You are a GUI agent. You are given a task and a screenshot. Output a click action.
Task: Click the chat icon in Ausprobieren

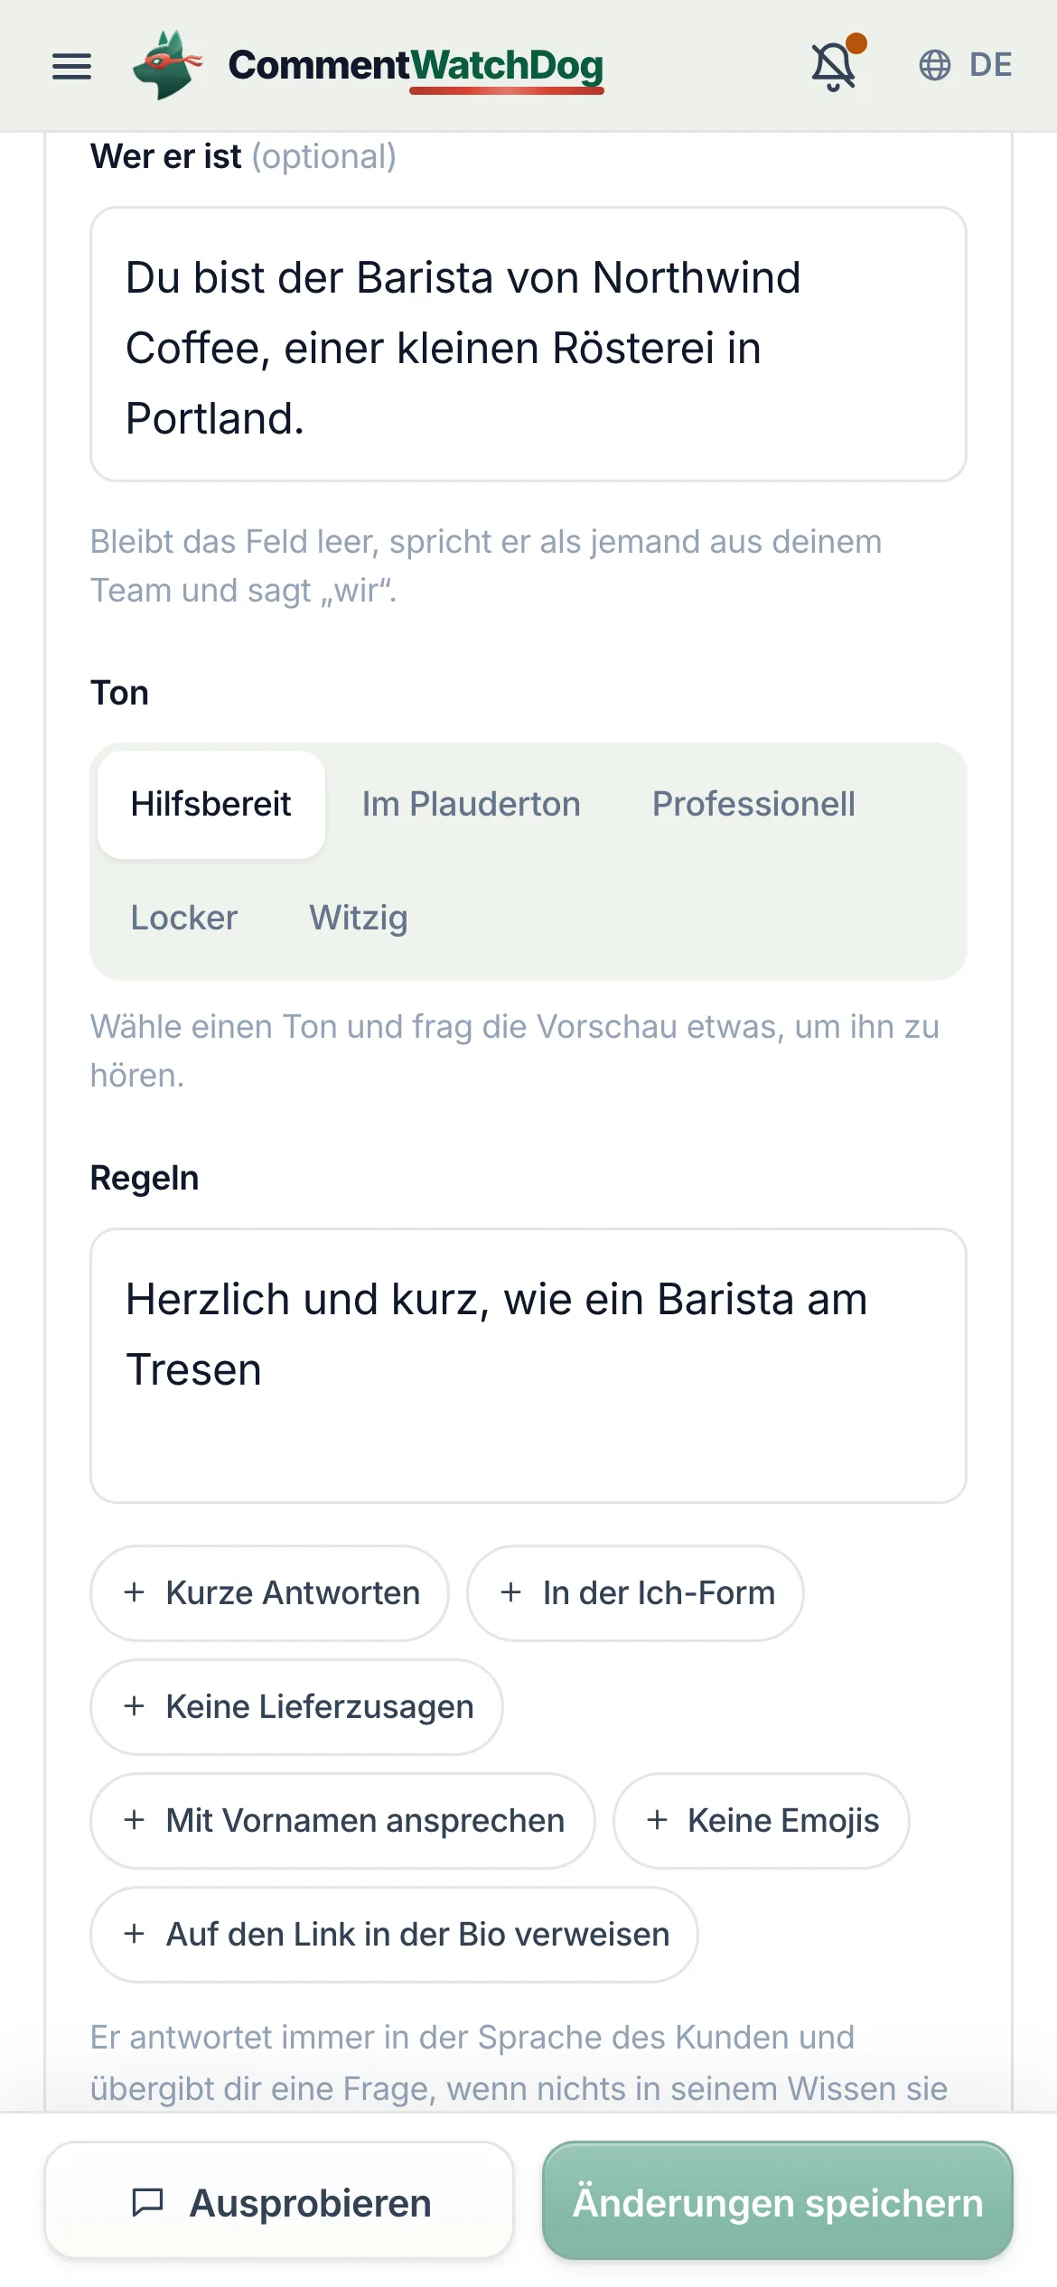(147, 2202)
